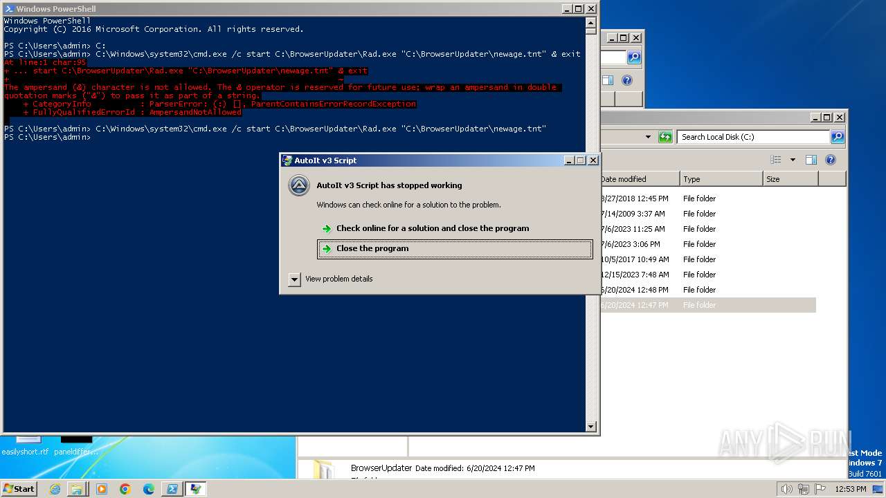
Task: Open Windows Media Player taskbar icon
Action: [x=102, y=489]
